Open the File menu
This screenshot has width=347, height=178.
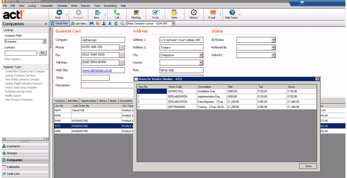[x=5, y=6]
